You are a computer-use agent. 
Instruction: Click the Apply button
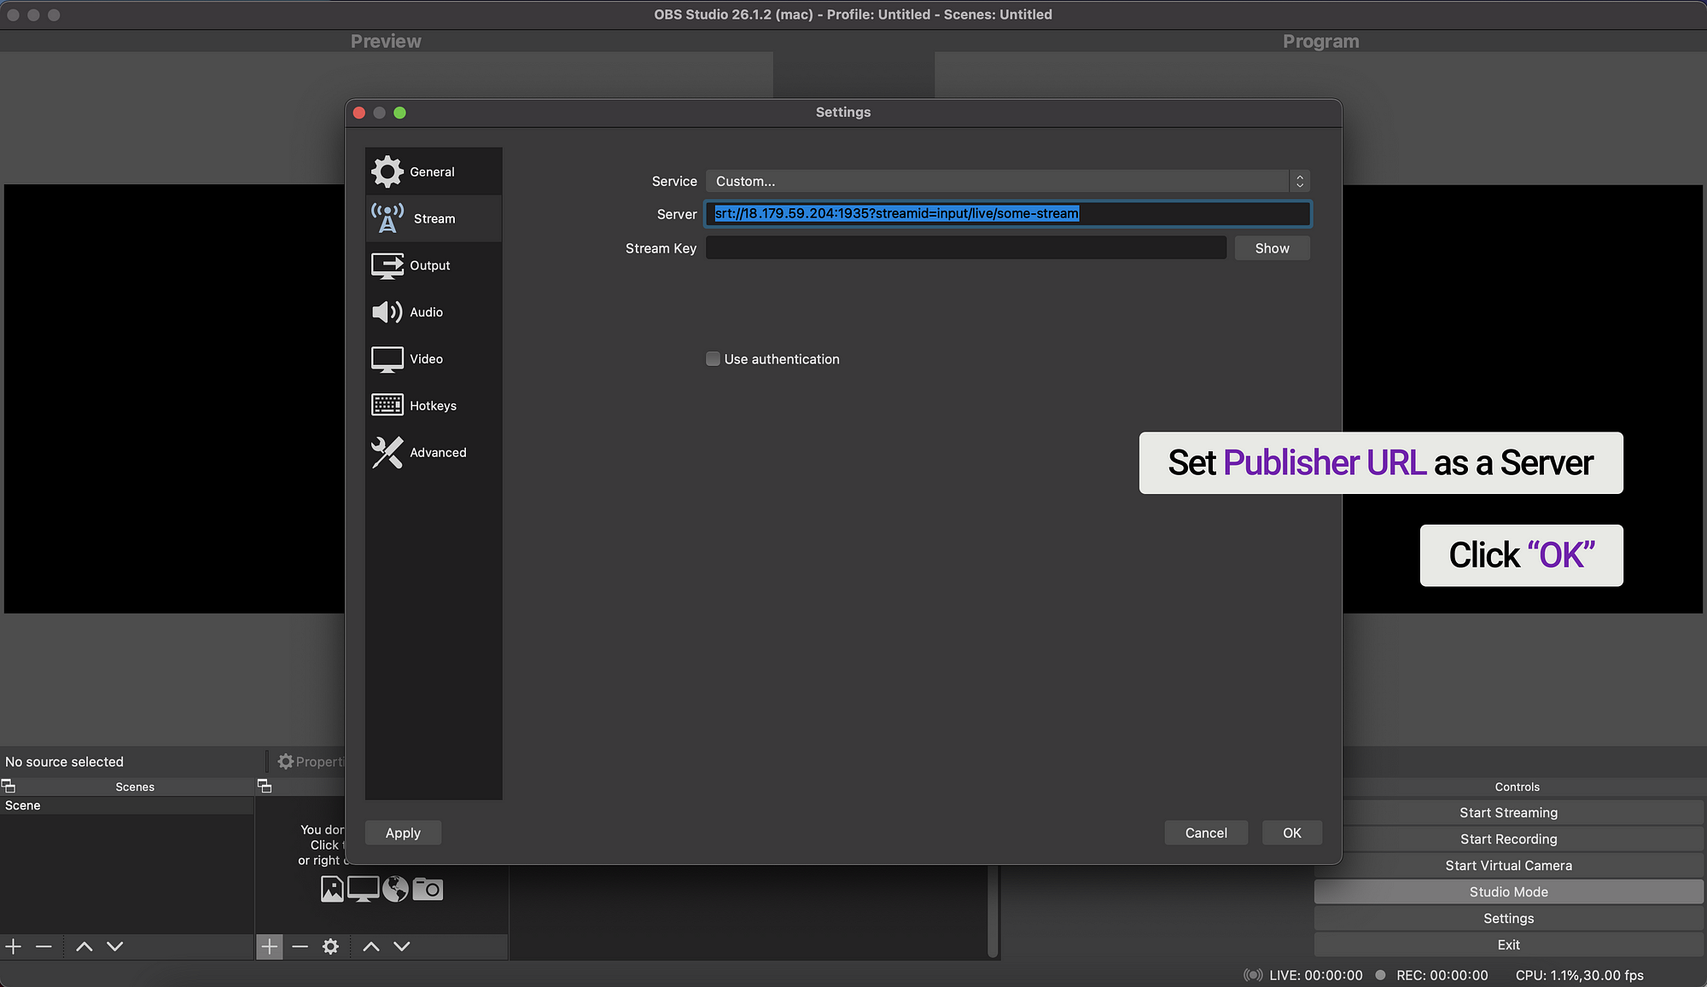(x=403, y=832)
